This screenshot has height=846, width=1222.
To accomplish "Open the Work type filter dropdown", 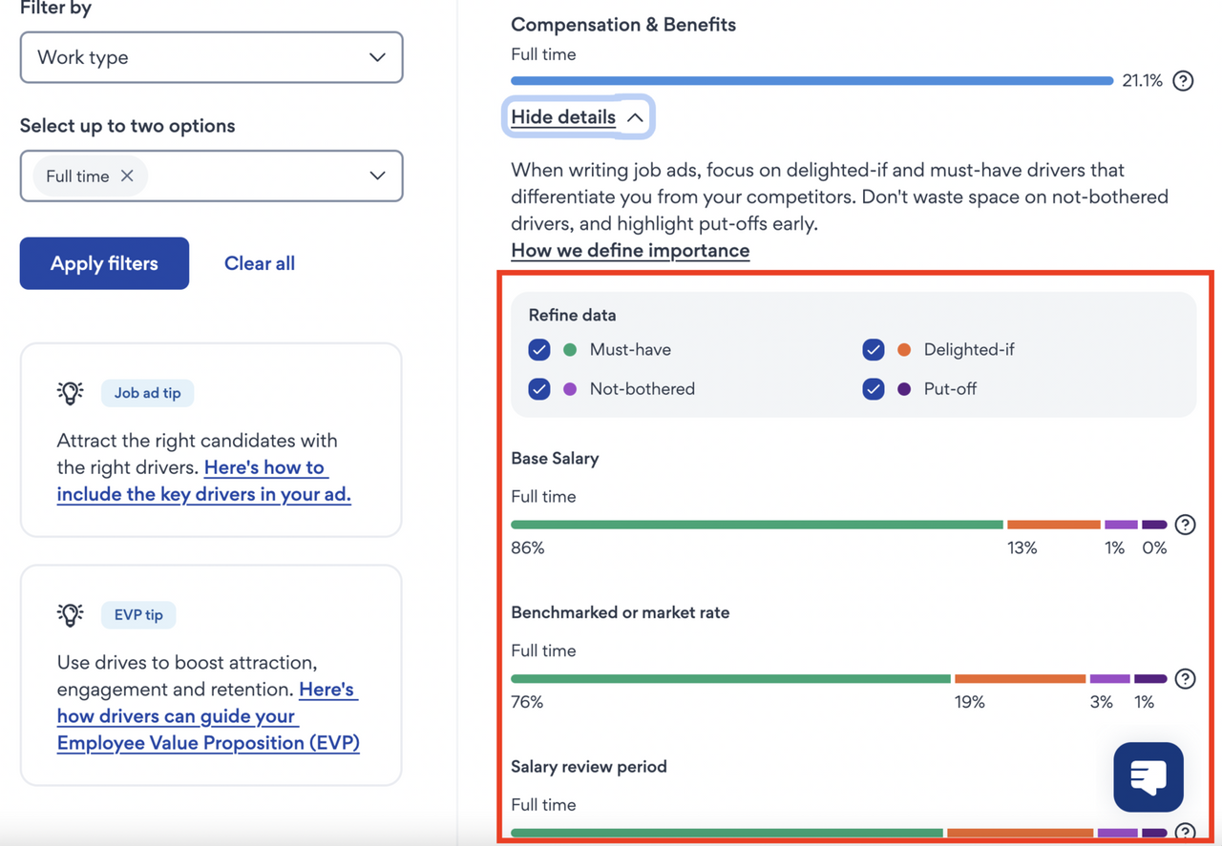I will (x=211, y=57).
